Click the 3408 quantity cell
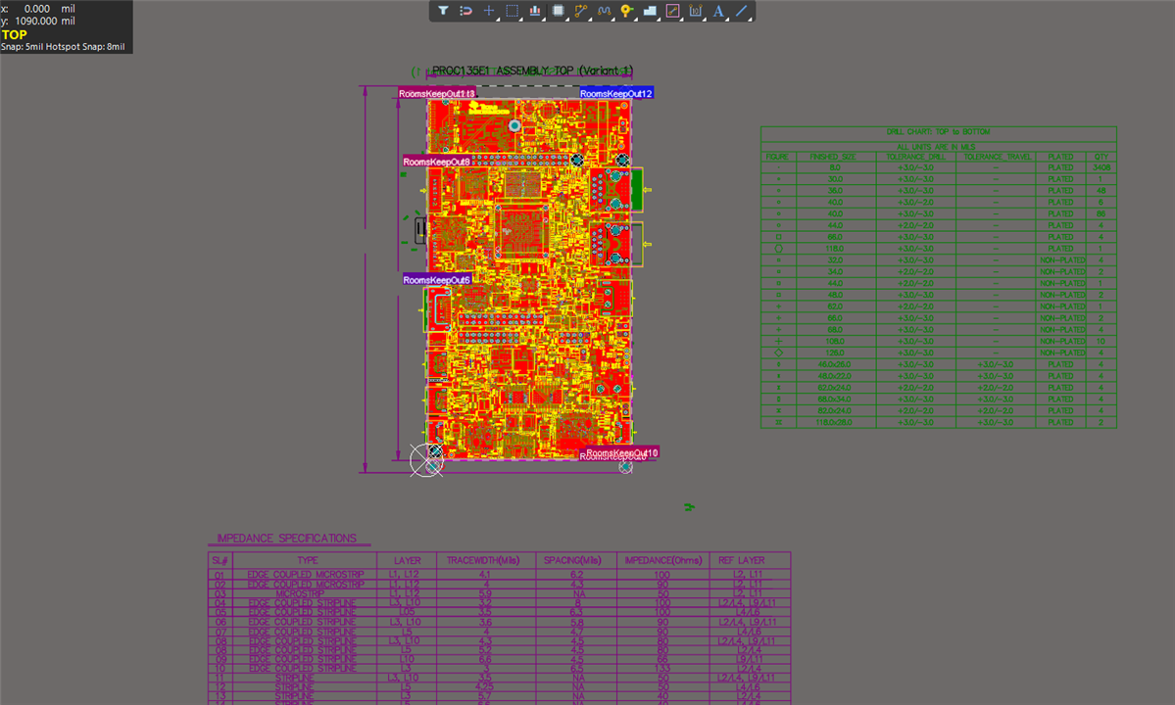This screenshot has width=1175, height=705. (x=1101, y=167)
